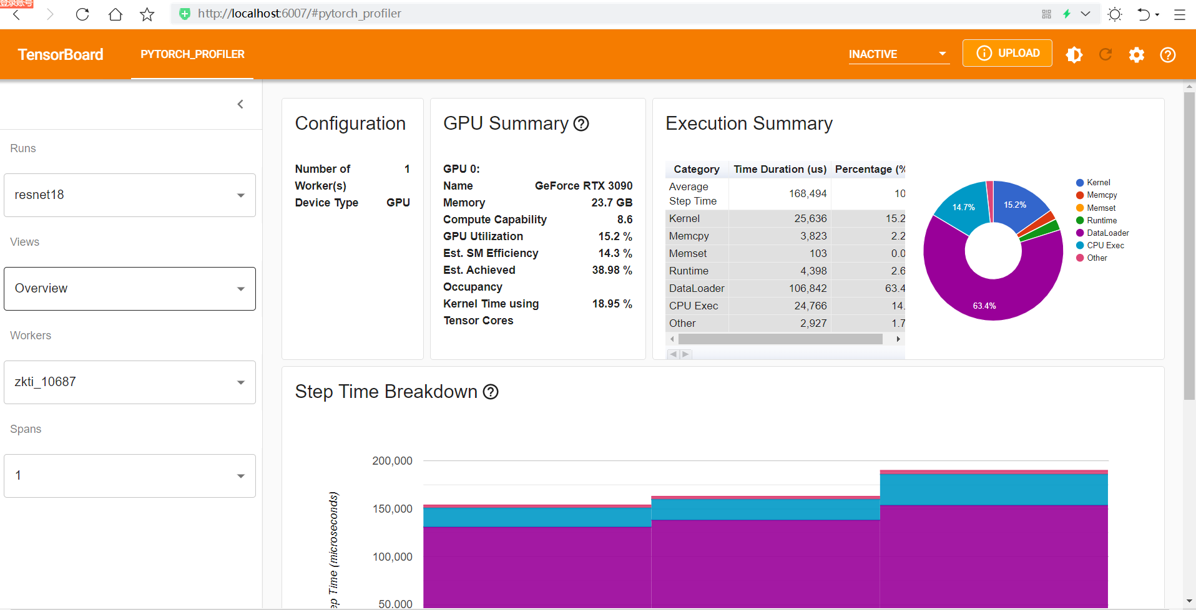Open the Runs dropdown showing resnet18

pyautogui.click(x=130, y=195)
